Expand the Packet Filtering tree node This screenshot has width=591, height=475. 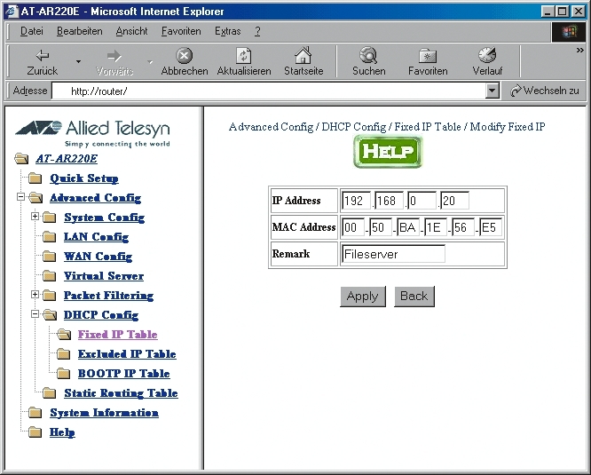35,294
